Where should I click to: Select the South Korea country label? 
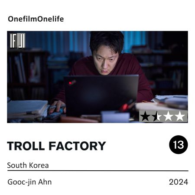[28, 165]
